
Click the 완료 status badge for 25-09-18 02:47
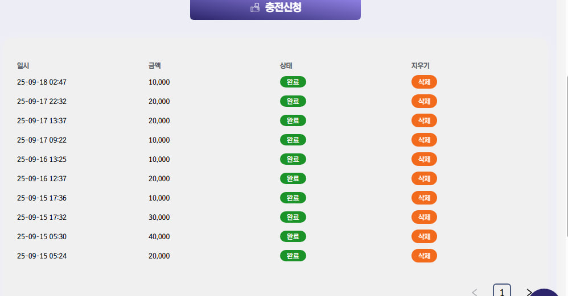293,82
